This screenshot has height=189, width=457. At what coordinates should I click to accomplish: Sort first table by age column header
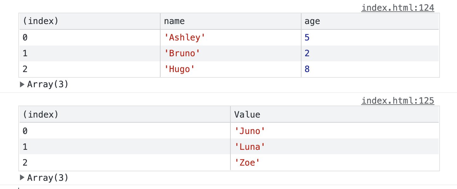pos(370,21)
